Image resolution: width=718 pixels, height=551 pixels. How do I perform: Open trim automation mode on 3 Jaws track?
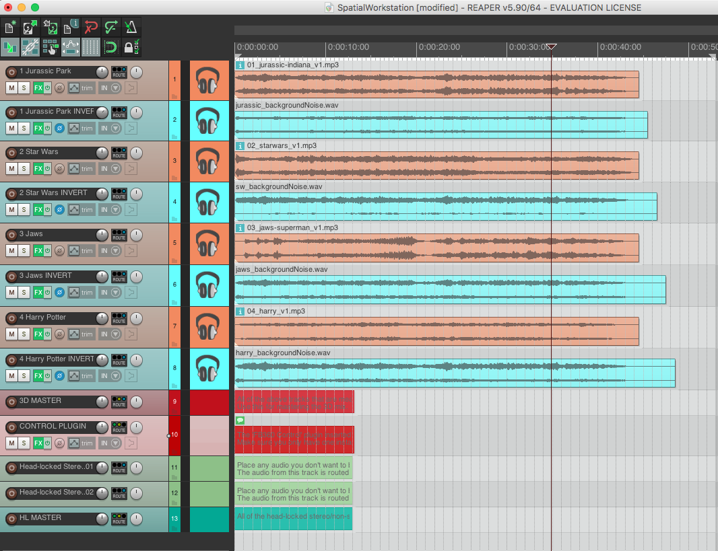[81, 251]
